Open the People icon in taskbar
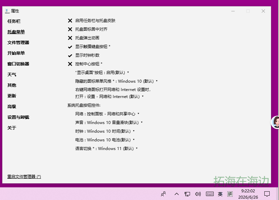Screen dimensions: 279x200 (163, 194)
